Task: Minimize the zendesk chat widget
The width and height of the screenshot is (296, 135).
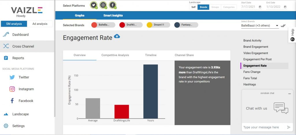Action: coord(289,94)
